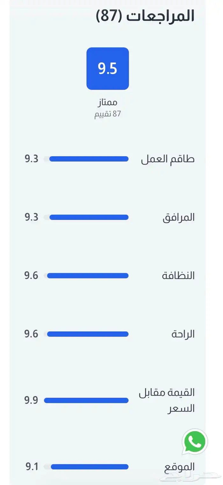Click the 9.1 location score number
The image size is (223, 485).
32,467
